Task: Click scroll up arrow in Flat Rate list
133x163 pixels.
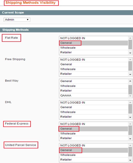Action: 130,38
